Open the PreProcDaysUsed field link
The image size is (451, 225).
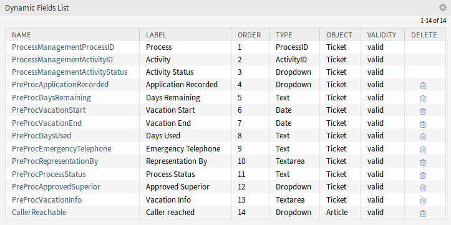pos(41,135)
